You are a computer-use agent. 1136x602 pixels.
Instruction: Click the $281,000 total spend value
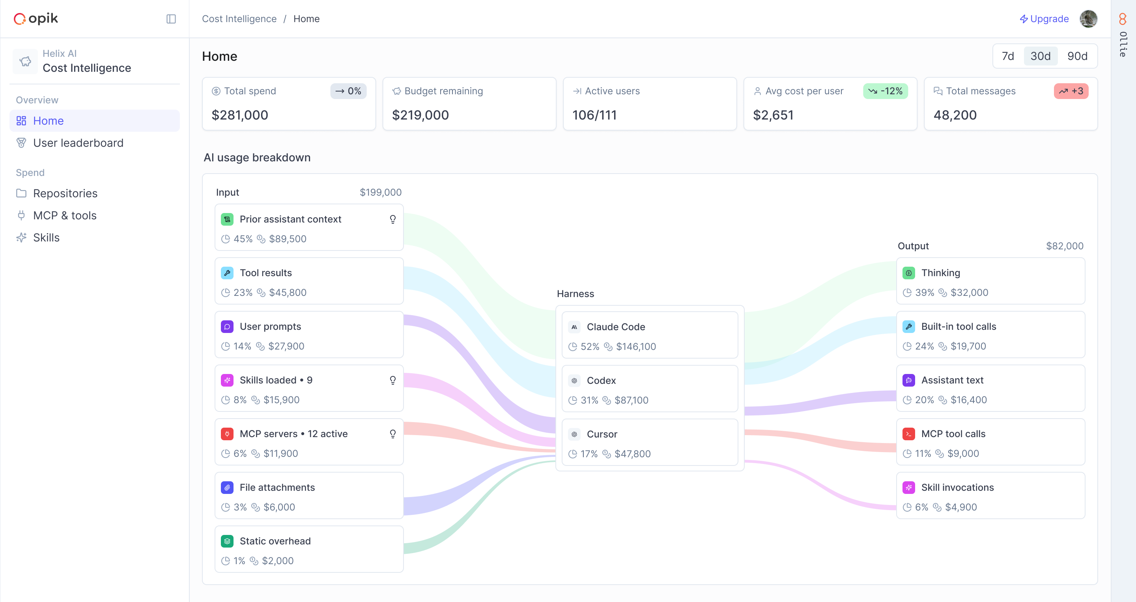(239, 115)
